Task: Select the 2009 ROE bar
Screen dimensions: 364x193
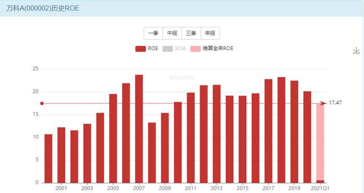Action: tap(165, 148)
